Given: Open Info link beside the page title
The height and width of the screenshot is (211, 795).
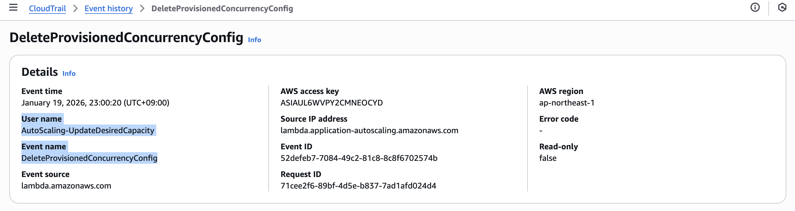Looking at the screenshot, I should (x=254, y=40).
